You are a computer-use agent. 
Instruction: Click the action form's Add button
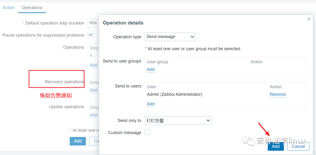point(78,141)
